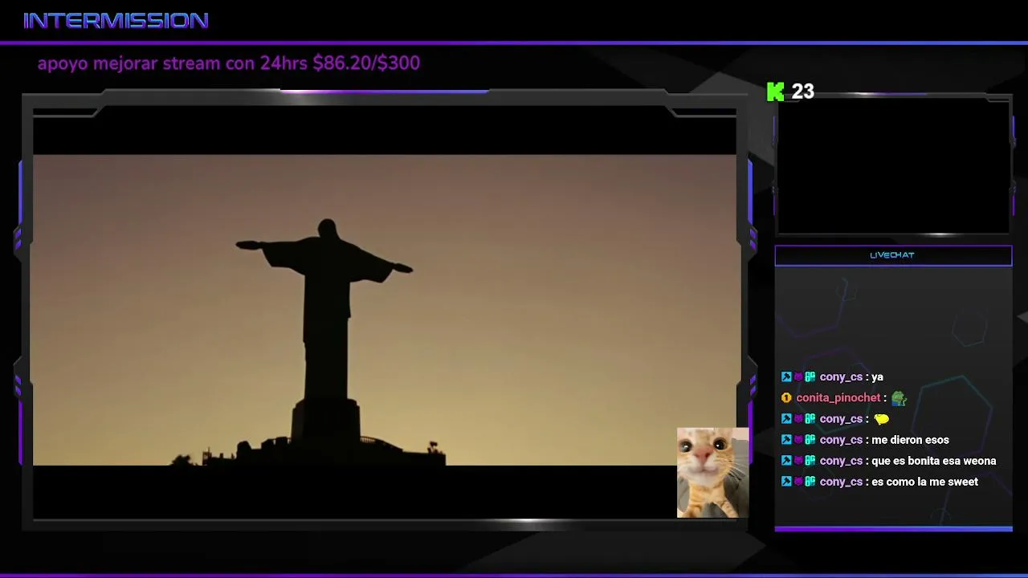Click the chat message text "que es bonita esa weona"
This screenshot has height=578, width=1028.
point(933,461)
